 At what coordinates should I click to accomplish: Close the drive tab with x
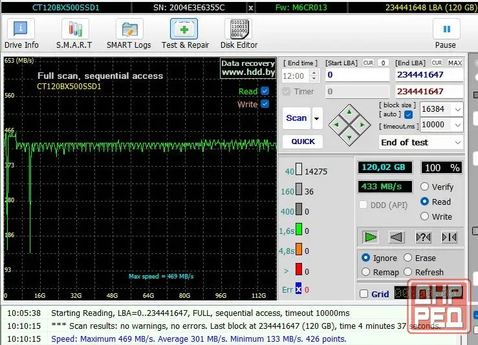[250, 8]
